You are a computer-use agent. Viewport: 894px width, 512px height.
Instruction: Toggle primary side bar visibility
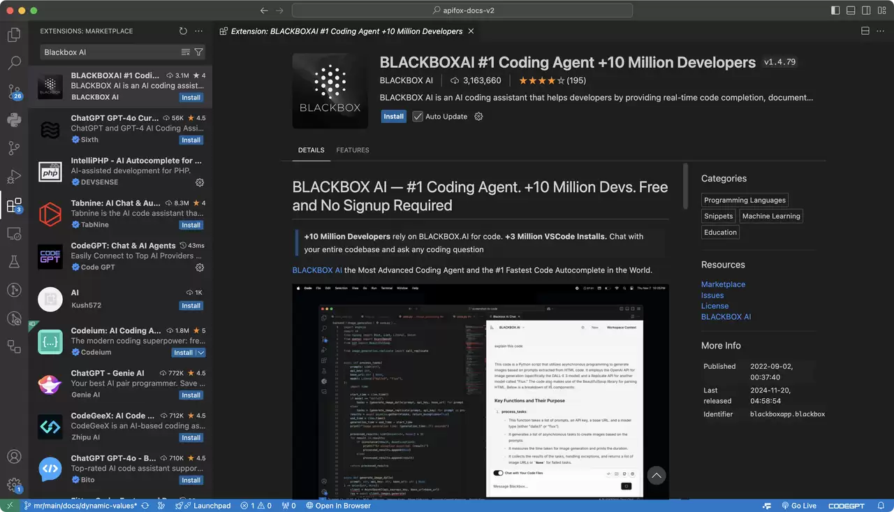click(835, 10)
